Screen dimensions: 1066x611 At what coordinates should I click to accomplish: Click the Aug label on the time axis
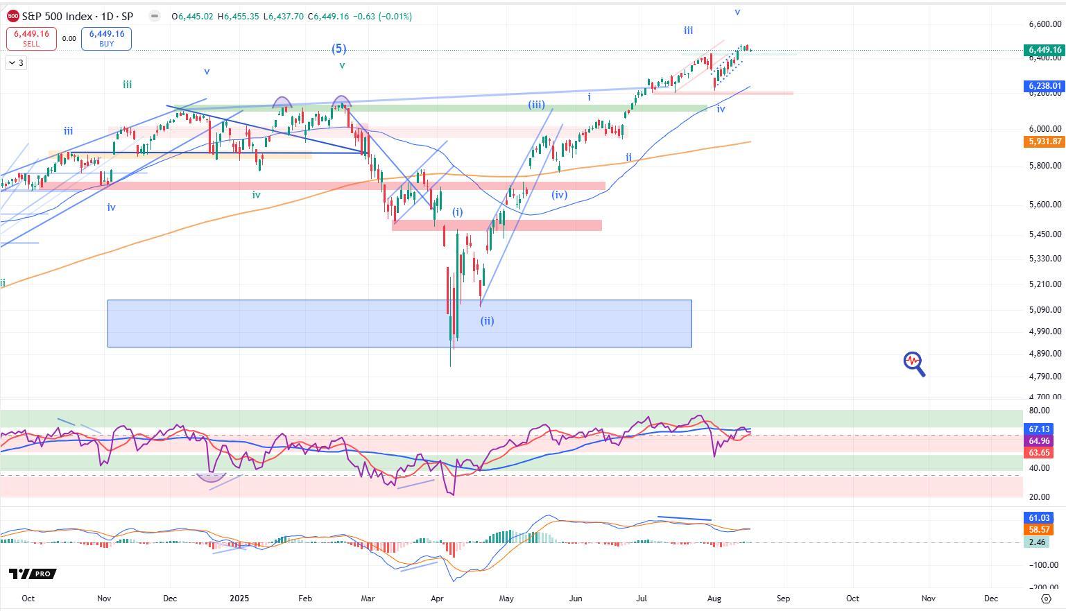(x=714, y=598)
